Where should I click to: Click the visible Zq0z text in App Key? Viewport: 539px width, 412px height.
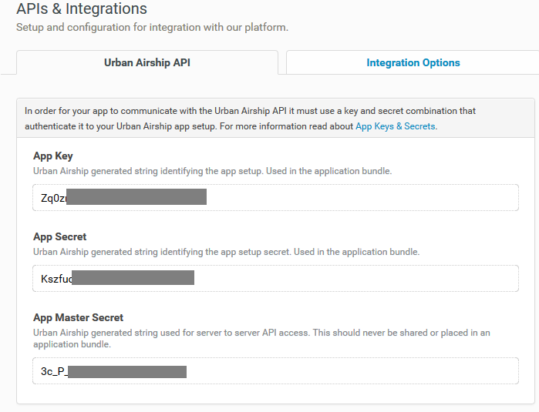(54, 198)
